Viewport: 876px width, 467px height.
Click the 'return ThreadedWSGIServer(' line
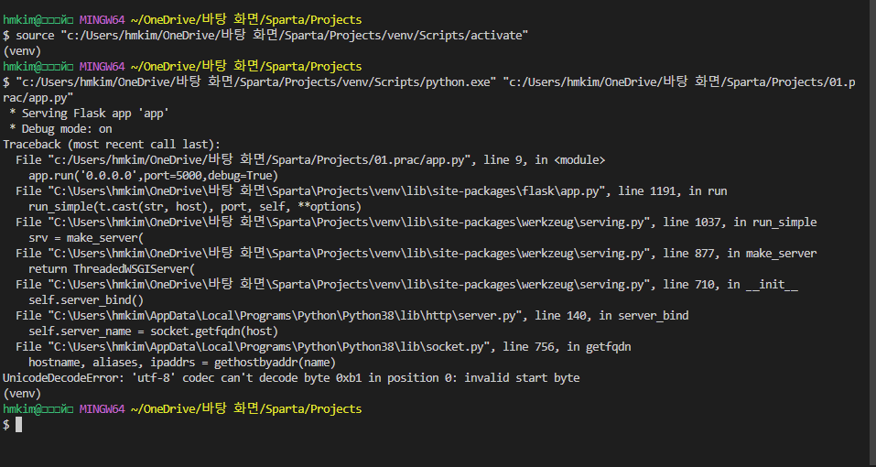pyautogui.click(x=112, y=269)
